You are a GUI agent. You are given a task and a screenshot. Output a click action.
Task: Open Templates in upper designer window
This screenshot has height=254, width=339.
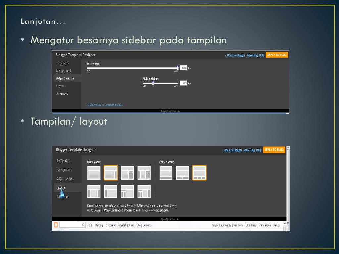[x=63, y=63]
